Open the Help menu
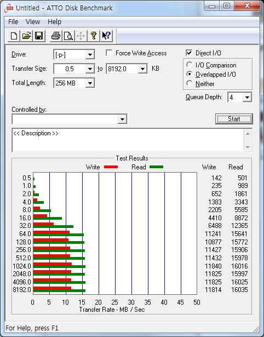Screen dimensions: 264x337 (54, 22)
